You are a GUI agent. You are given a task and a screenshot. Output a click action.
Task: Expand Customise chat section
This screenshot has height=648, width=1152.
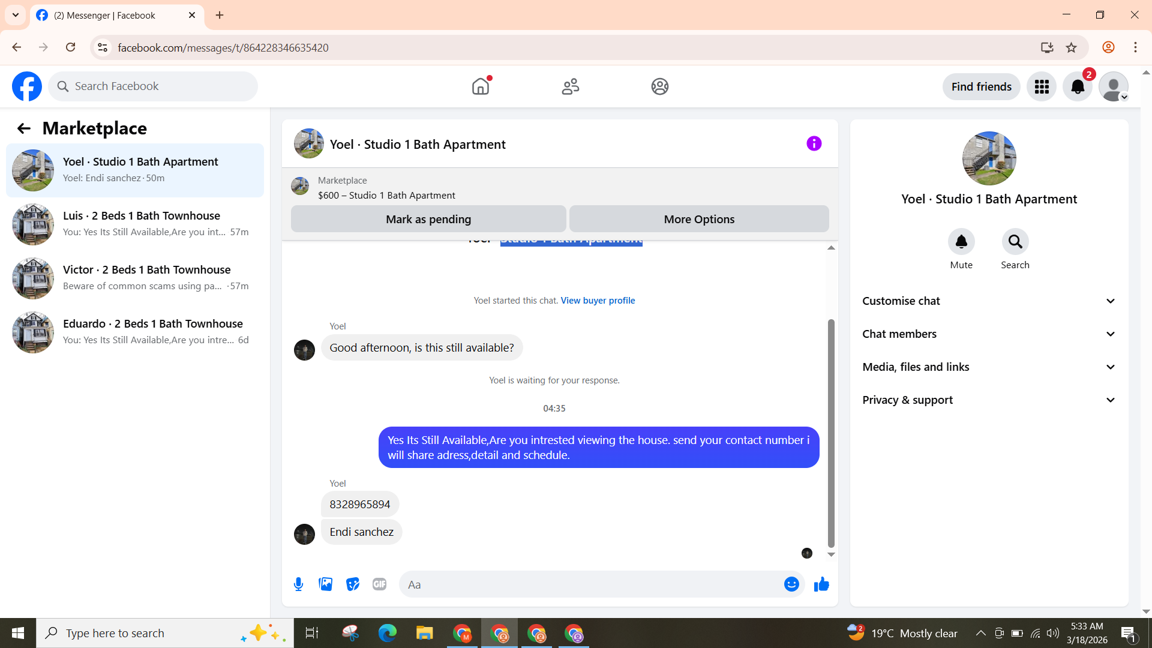coord(989,301)
